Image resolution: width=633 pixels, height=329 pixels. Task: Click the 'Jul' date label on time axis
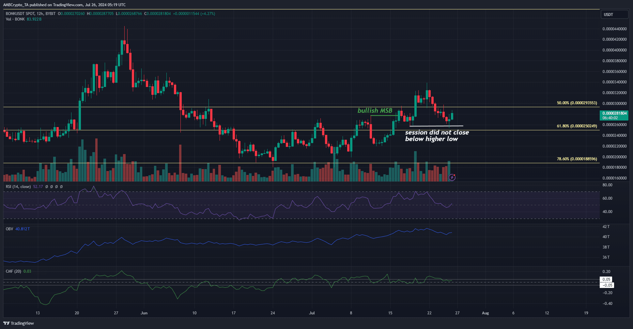point(312,313)
